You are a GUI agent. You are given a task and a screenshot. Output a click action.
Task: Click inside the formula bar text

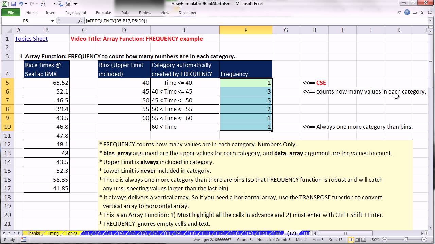116,21
